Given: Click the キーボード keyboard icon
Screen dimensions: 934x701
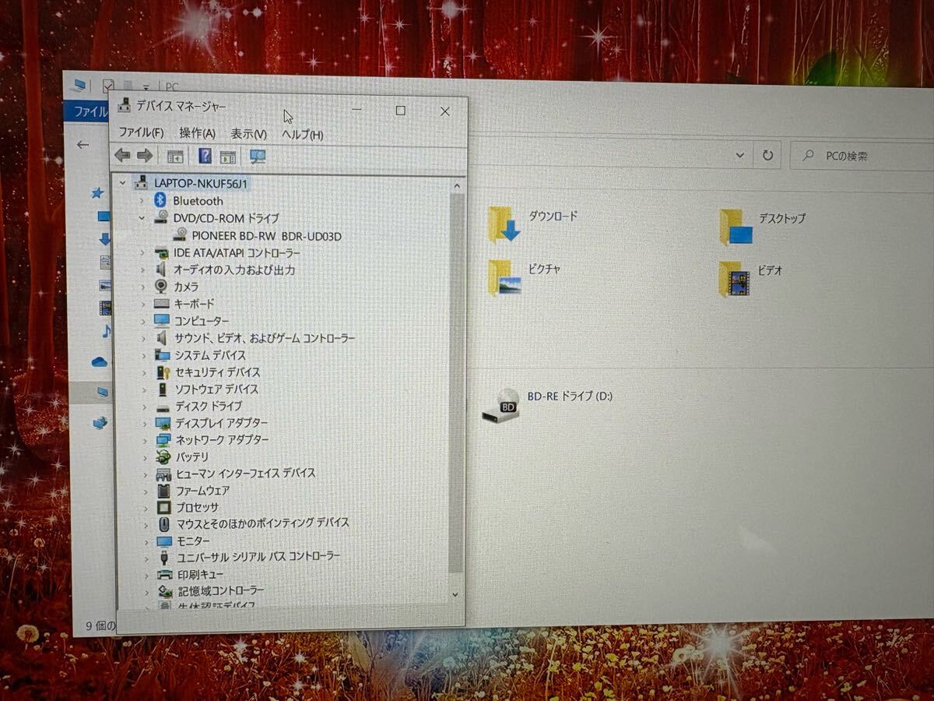Looking at the screenshot, I should (x=162, y=303).
